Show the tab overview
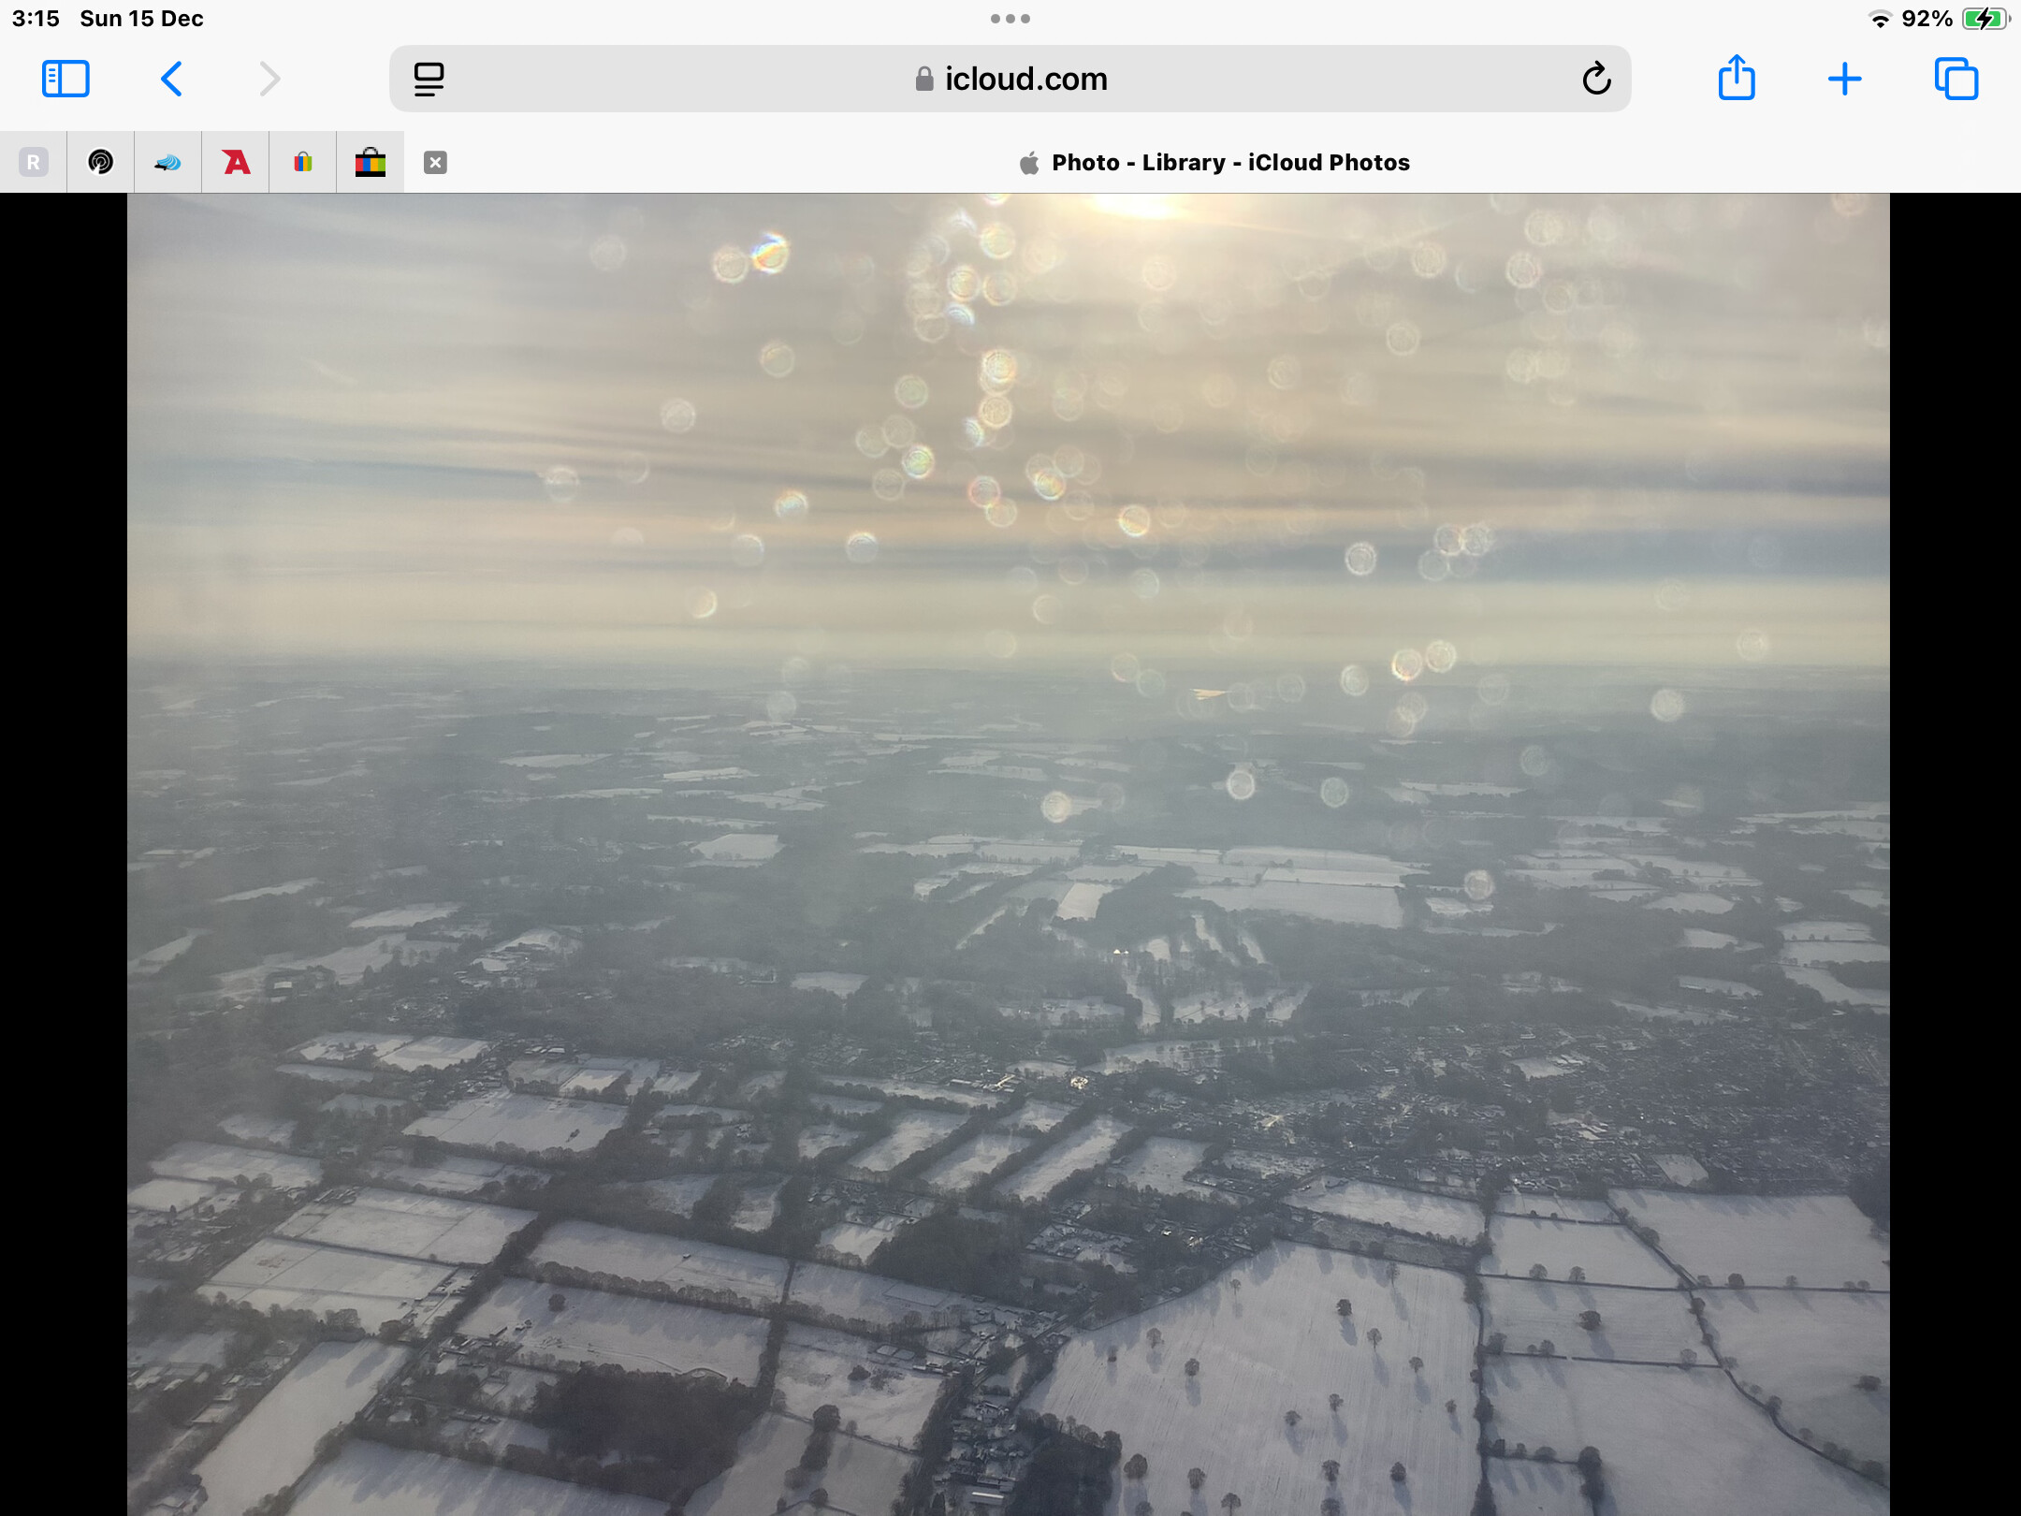The height and width of the screenshot is (1516, 2021). pyautogui.click(x=1956, y=79)
